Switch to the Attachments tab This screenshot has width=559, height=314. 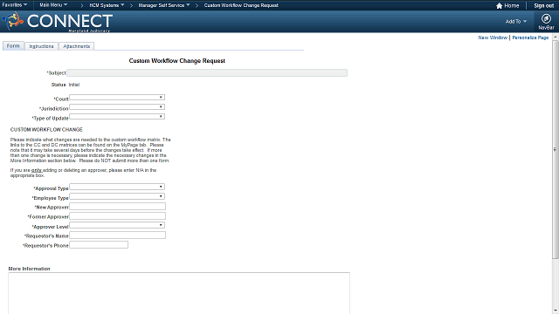tap(76, 46)
